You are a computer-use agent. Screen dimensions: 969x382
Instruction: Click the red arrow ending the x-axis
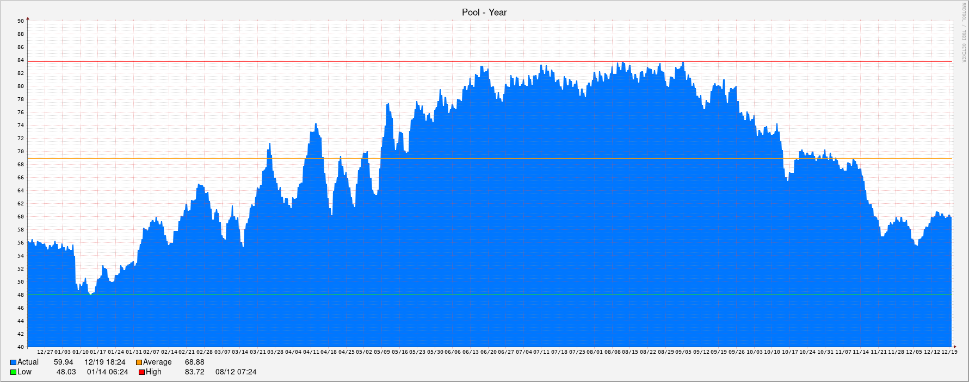pos(954,347)
